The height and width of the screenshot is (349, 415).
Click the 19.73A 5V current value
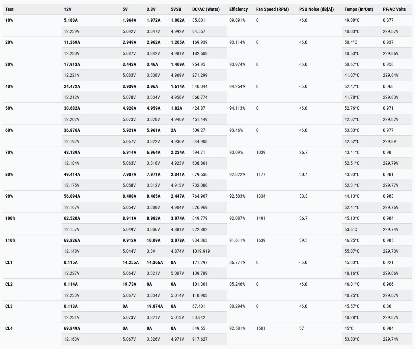pyautogui.click(x=129, y=284)
